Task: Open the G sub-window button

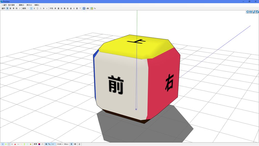Action: pyautogui.click(x=74, y=8)
